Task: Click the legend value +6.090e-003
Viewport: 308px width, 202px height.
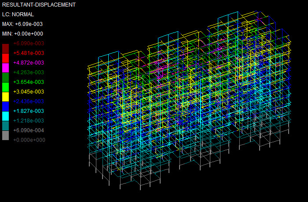Action: tap(29, 43)
